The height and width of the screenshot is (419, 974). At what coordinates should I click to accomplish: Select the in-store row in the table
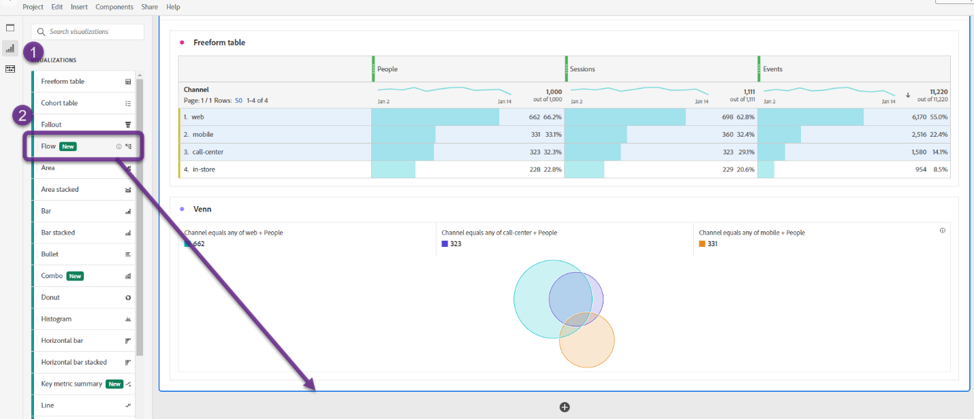(x=564, y=169)
